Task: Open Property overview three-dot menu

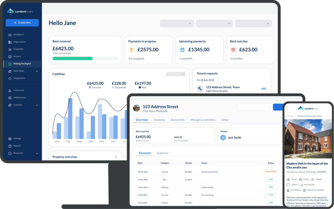Action: coord(116,157)
